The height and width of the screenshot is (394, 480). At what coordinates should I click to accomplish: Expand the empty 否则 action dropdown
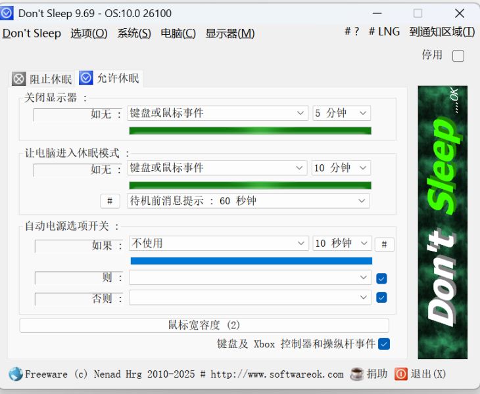coord(250,297)
